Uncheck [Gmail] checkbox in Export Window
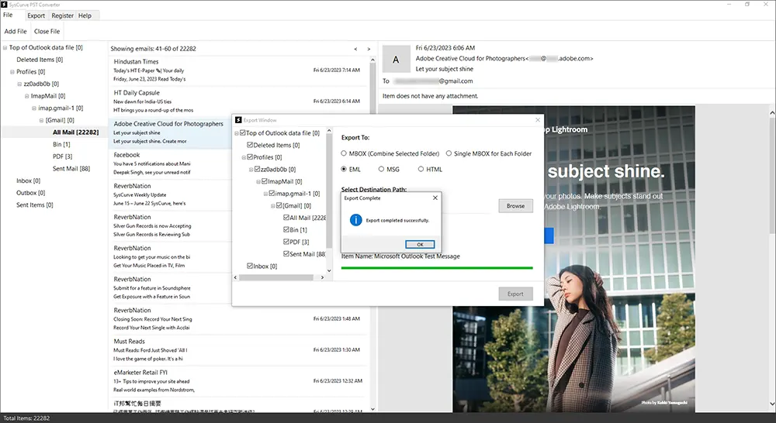The height and width of the screenshot is (423, 776). coord(279,205)
